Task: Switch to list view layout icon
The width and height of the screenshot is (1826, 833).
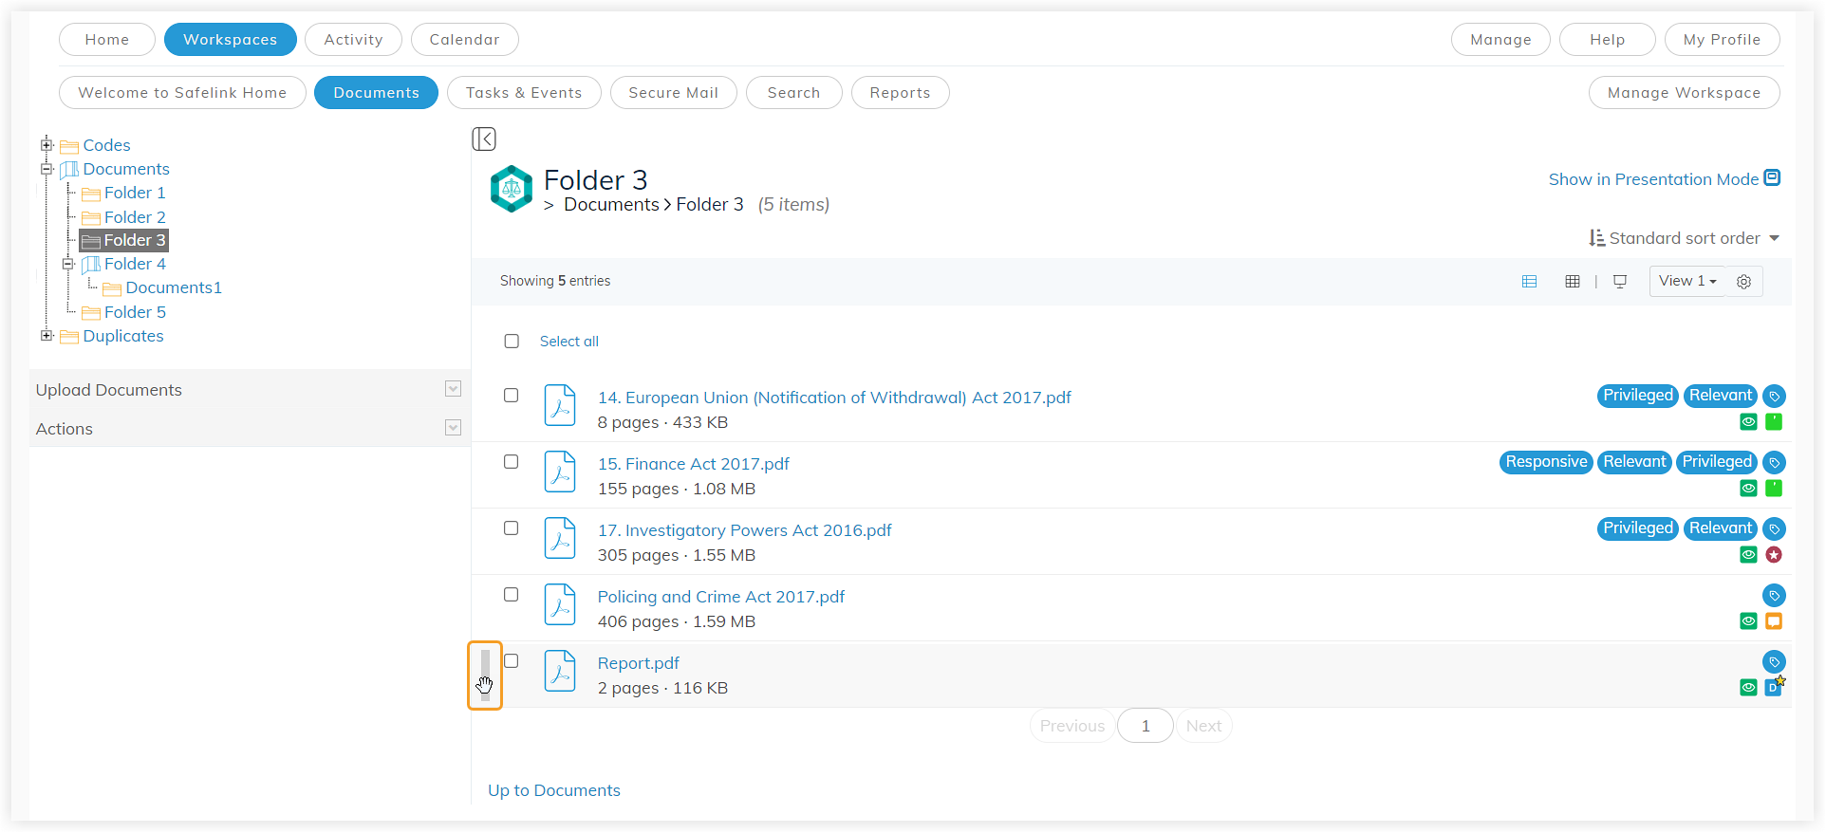Action: (x=1529, y=282)
